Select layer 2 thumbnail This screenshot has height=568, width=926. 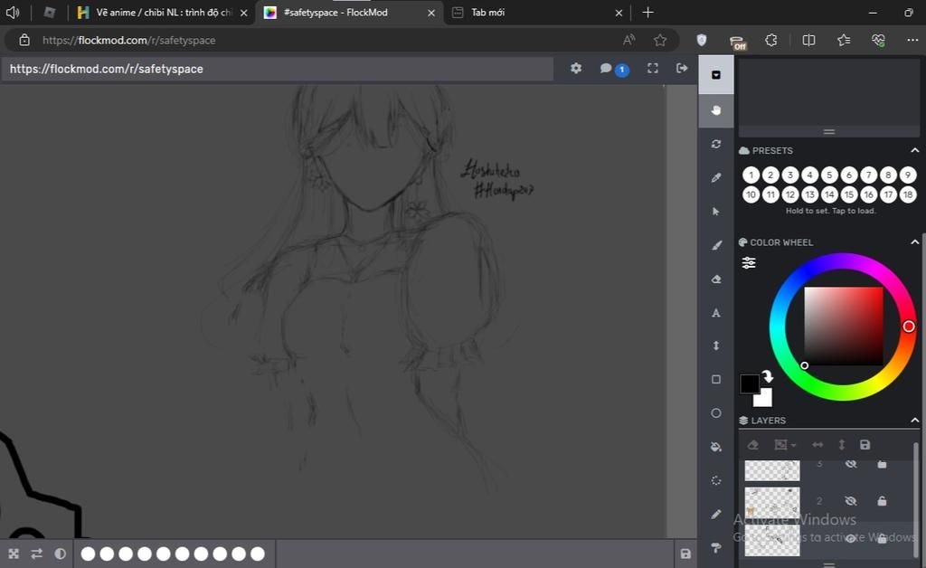(x=772, y=503)
